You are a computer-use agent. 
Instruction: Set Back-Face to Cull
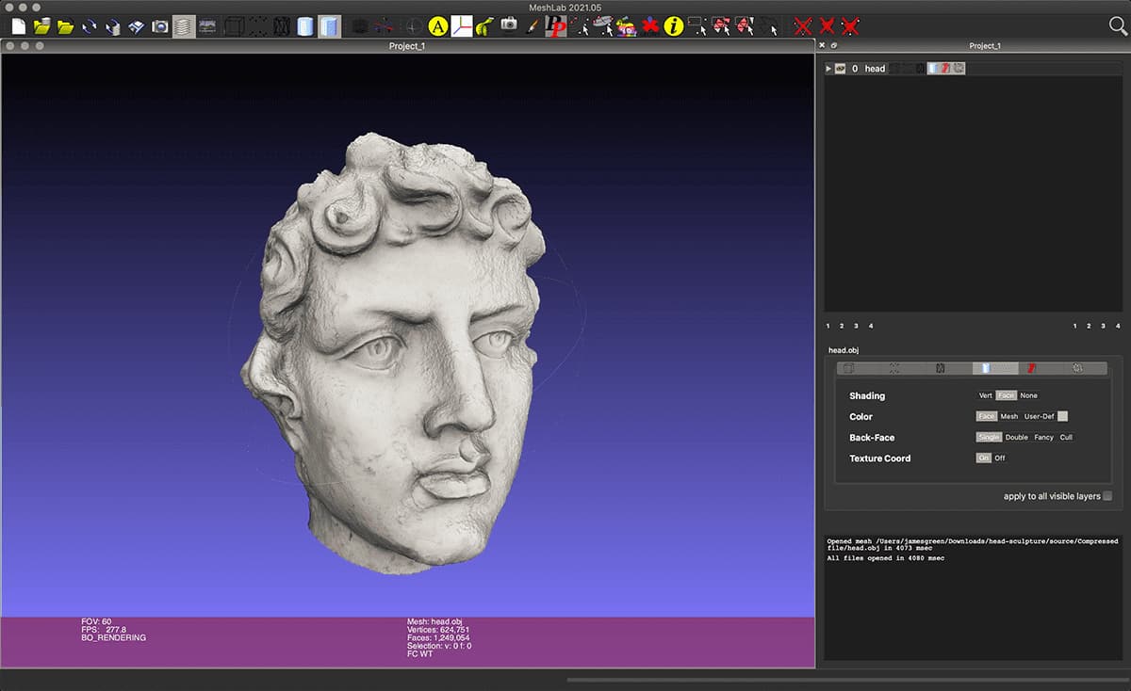click(1066, 437)
